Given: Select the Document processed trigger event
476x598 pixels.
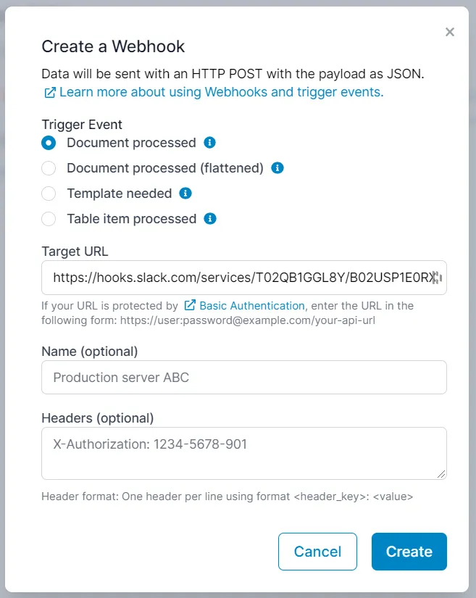Looking at the screenshot, I should [48, 143].
